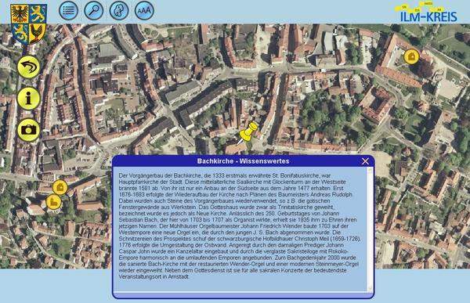Click the text paragraph starting 'Der Vorgängerbau der Bachkirche'
Image resolution: width=470 pixels, height=303 pixels.
240,226
